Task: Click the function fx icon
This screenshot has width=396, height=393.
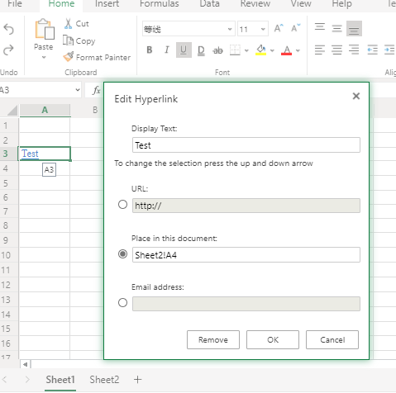Action: [96, 90]
